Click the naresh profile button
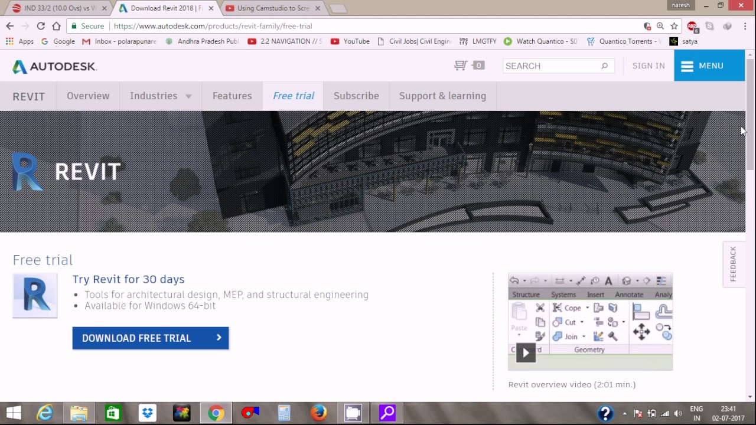 tap(680, 5)
